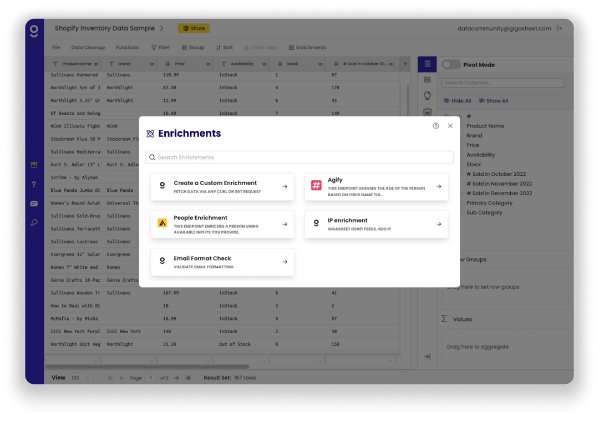The height and width of the screenshot is (423, 599).
Task: Click Hide All columns
Action: tap(457, 101)
